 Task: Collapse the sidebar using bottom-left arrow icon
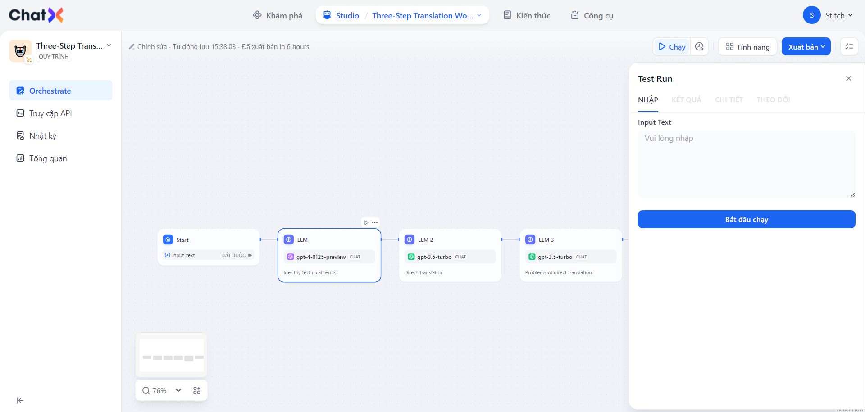[x=20, y=401]
